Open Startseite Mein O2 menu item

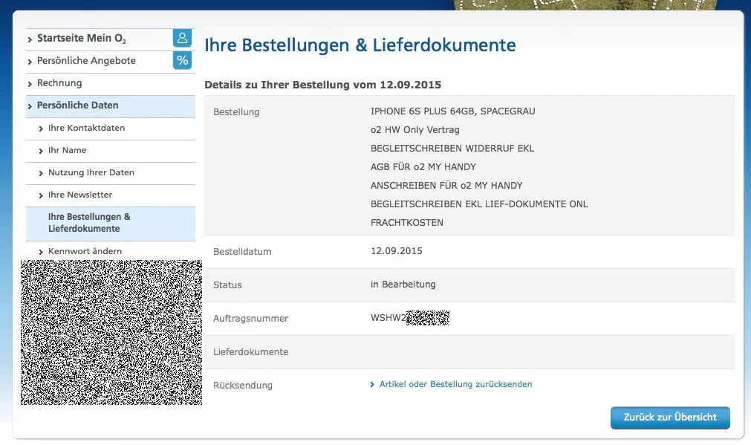pyautogui.click(x=82, y=39)
